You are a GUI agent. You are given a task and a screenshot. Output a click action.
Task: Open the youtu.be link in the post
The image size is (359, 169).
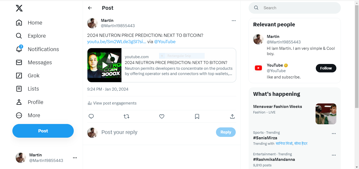117,42
